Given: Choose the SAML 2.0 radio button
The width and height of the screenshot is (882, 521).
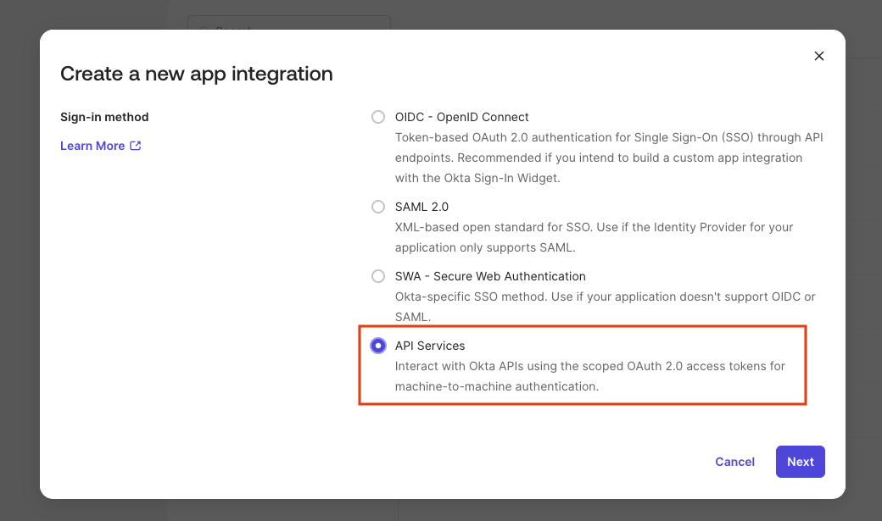Looking at the screenshot, I should tap(378, 207).
